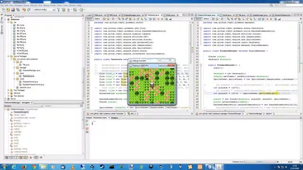303x170 pixels.
Task: Click the Redo toolbar icon
Action: pyautogui.click(x=29, y=9)
